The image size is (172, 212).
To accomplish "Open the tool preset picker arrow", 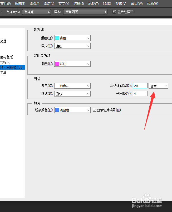I will [x=1, y=12].
